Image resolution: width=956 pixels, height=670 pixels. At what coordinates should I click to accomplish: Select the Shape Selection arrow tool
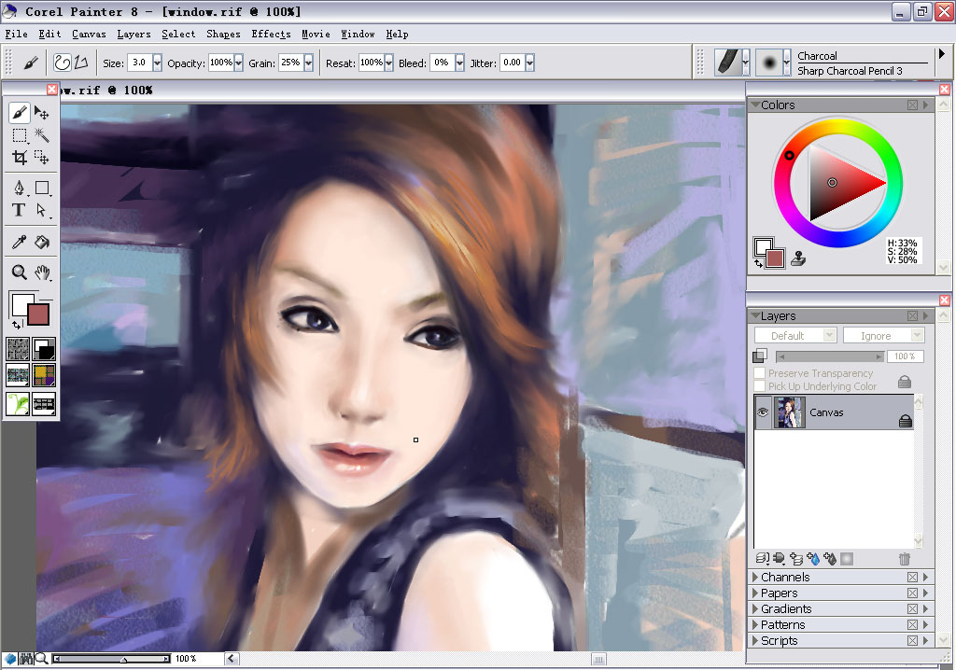point(41,210)
